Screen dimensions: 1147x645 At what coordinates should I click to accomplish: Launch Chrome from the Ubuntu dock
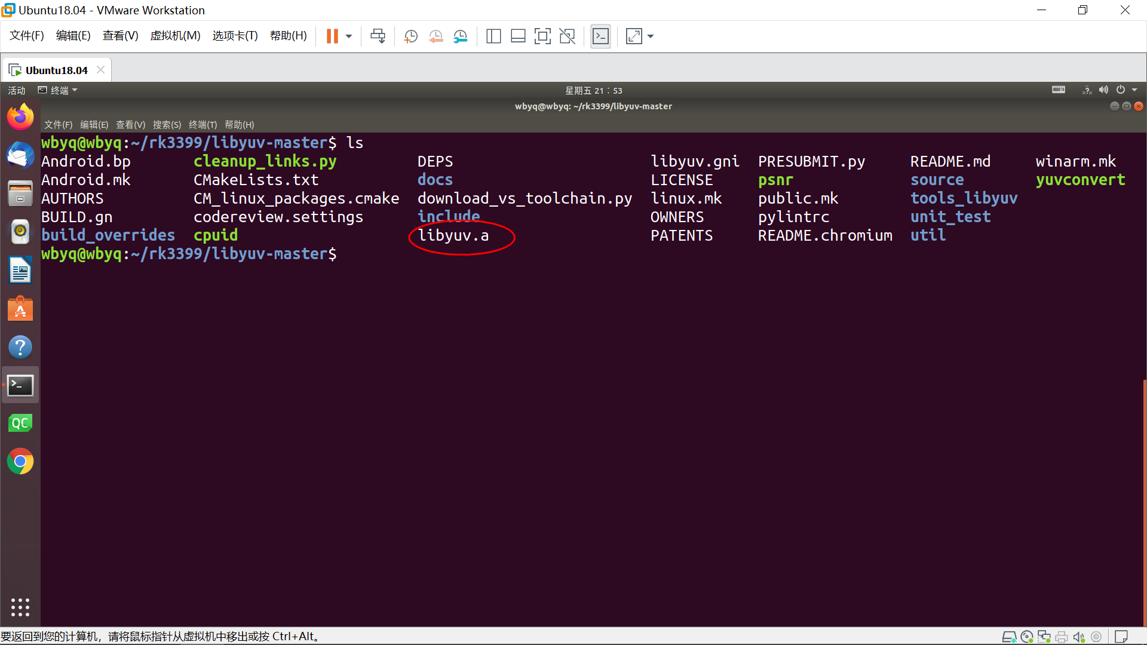click(20, 461)
